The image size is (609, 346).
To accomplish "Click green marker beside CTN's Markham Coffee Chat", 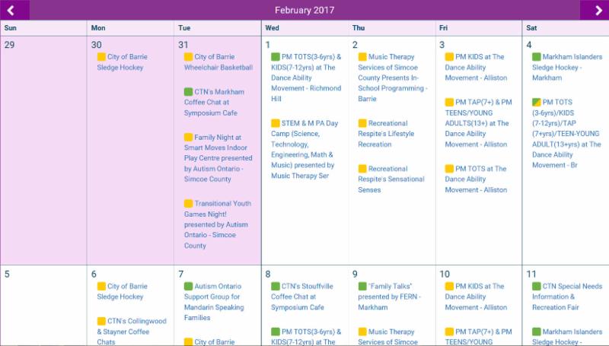I will 188,92.
